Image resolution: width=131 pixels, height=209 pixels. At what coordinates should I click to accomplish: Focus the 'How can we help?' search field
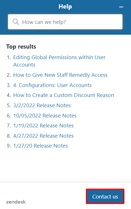65,22
